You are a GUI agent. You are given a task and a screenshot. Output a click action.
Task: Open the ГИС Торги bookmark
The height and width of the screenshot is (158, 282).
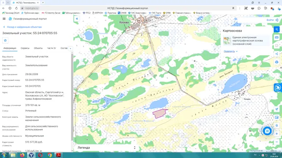click(155, 13)
